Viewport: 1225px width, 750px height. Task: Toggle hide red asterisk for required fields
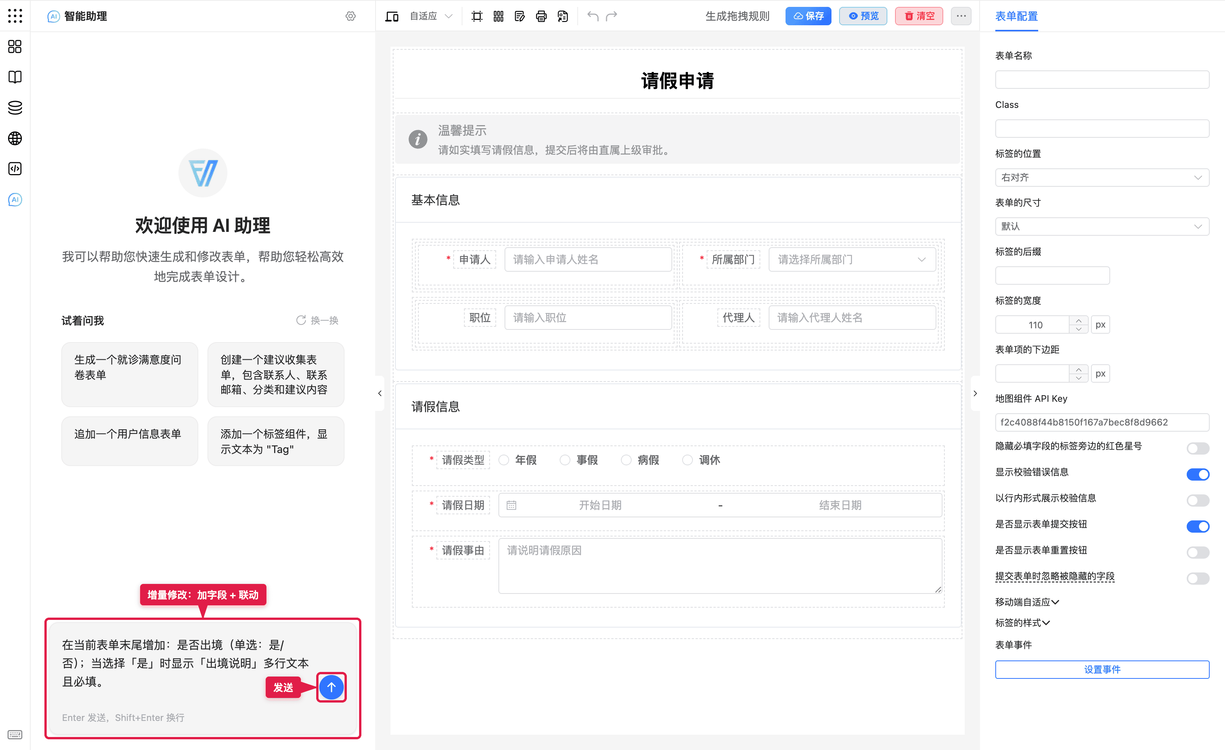pos(1198,448)
